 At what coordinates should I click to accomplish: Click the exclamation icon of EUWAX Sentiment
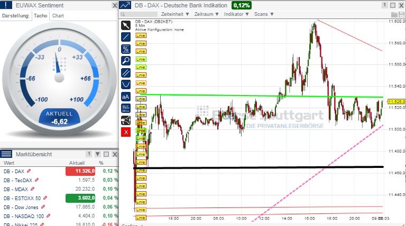[x=6, y=5]
